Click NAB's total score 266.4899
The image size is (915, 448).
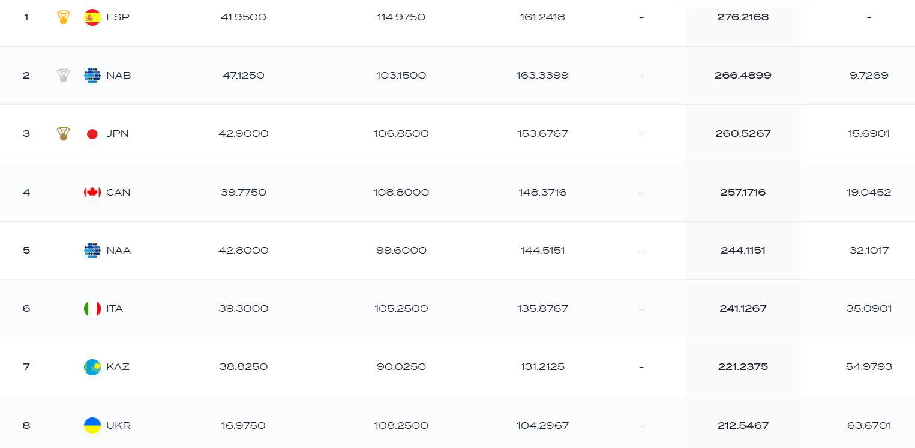pyautogui.click(x=743, y=76)
